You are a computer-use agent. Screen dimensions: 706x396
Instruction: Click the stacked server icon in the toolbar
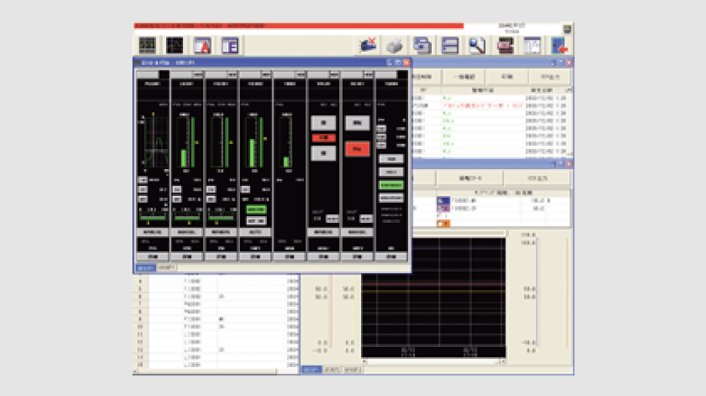click(450, 45)
